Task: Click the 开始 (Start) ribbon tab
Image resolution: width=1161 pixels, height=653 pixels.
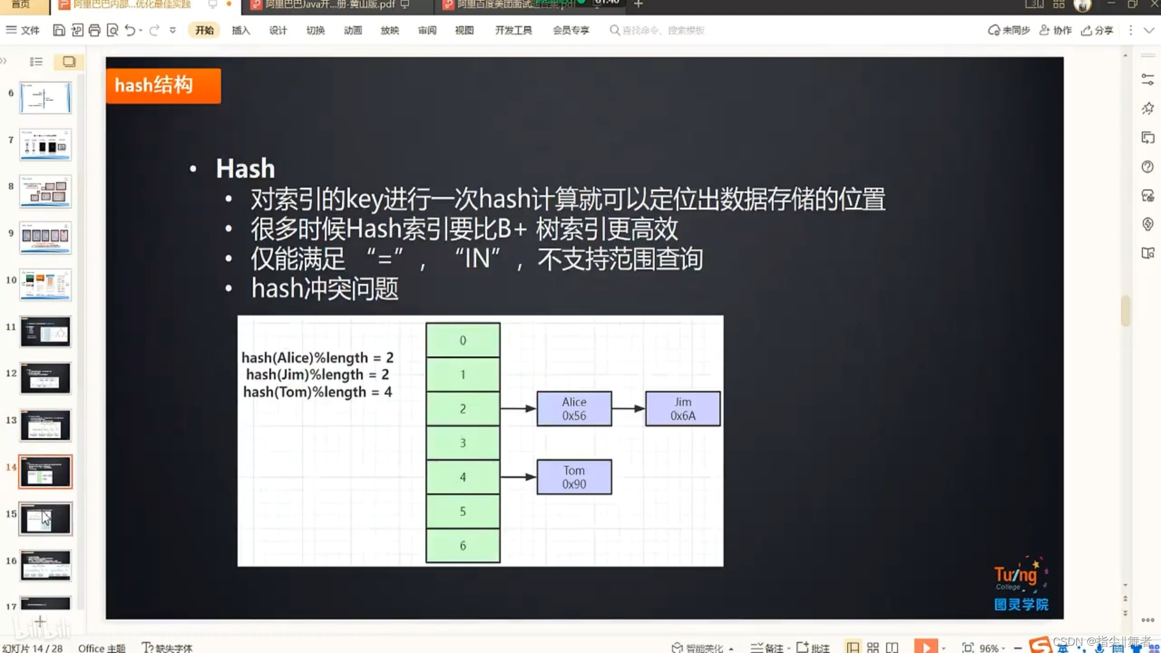Action: tap(204, 30)
